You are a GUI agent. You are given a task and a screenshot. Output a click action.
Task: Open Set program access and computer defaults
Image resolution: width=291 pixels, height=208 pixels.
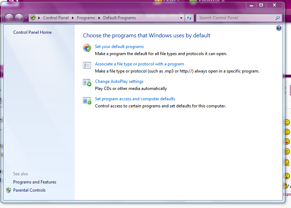[x=135, y=99]
